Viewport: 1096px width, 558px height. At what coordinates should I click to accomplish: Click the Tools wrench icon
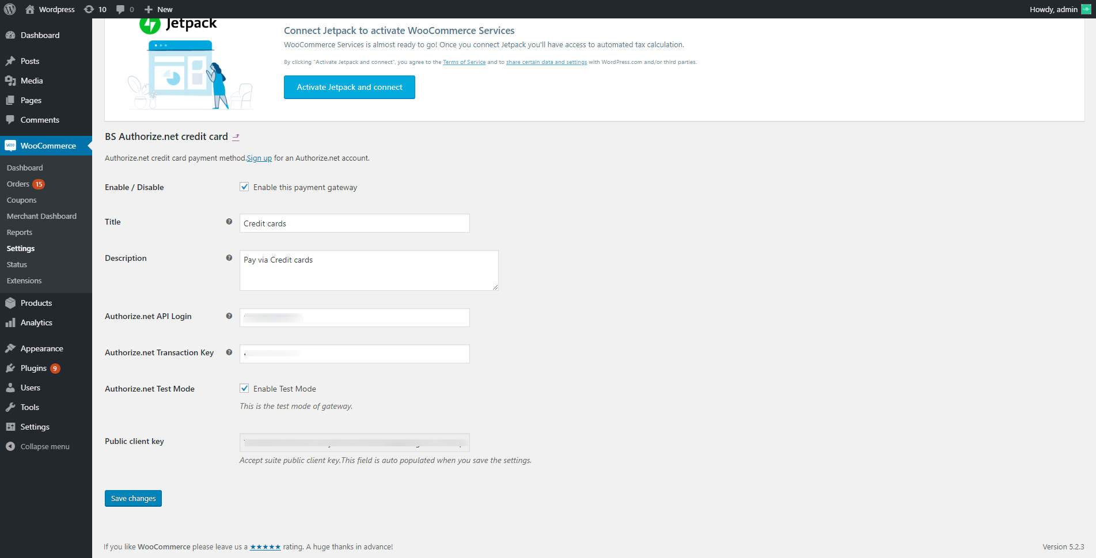tap(10, 407)
